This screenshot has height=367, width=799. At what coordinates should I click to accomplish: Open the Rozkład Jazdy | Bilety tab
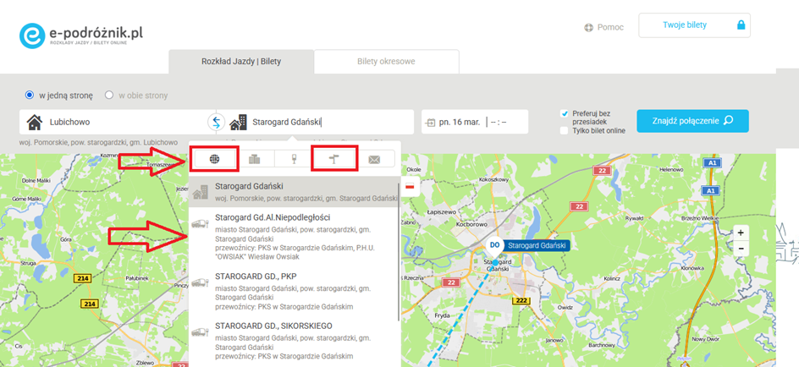[241, 62]
